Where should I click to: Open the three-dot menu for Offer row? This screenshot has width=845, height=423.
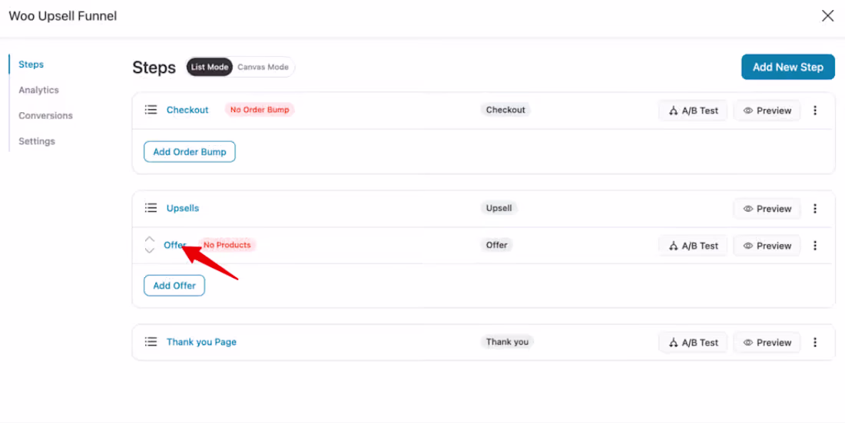pos(815,246)
